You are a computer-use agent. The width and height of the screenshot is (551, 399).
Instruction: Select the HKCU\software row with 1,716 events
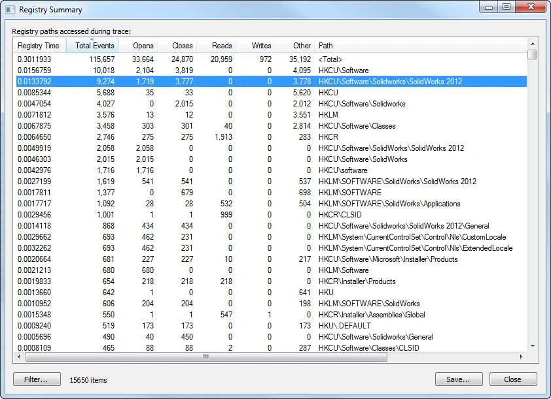pyautogui.click(x=272, y=170)
